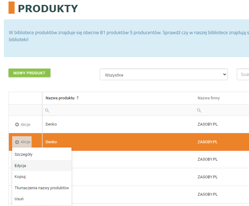Click the search icon under Nazwa produktu
The height and width of the screenshot is (206, 249).
pyautogui.click(x=47, y=110)
